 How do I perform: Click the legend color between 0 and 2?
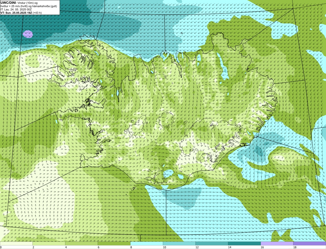click(16, 244)
